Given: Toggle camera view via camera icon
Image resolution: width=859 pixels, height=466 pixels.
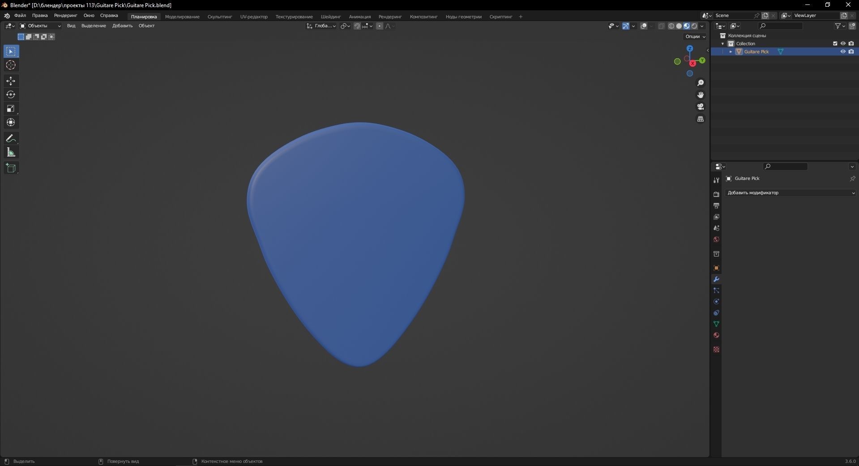Looking at the screenshot, I should (701, 107).
